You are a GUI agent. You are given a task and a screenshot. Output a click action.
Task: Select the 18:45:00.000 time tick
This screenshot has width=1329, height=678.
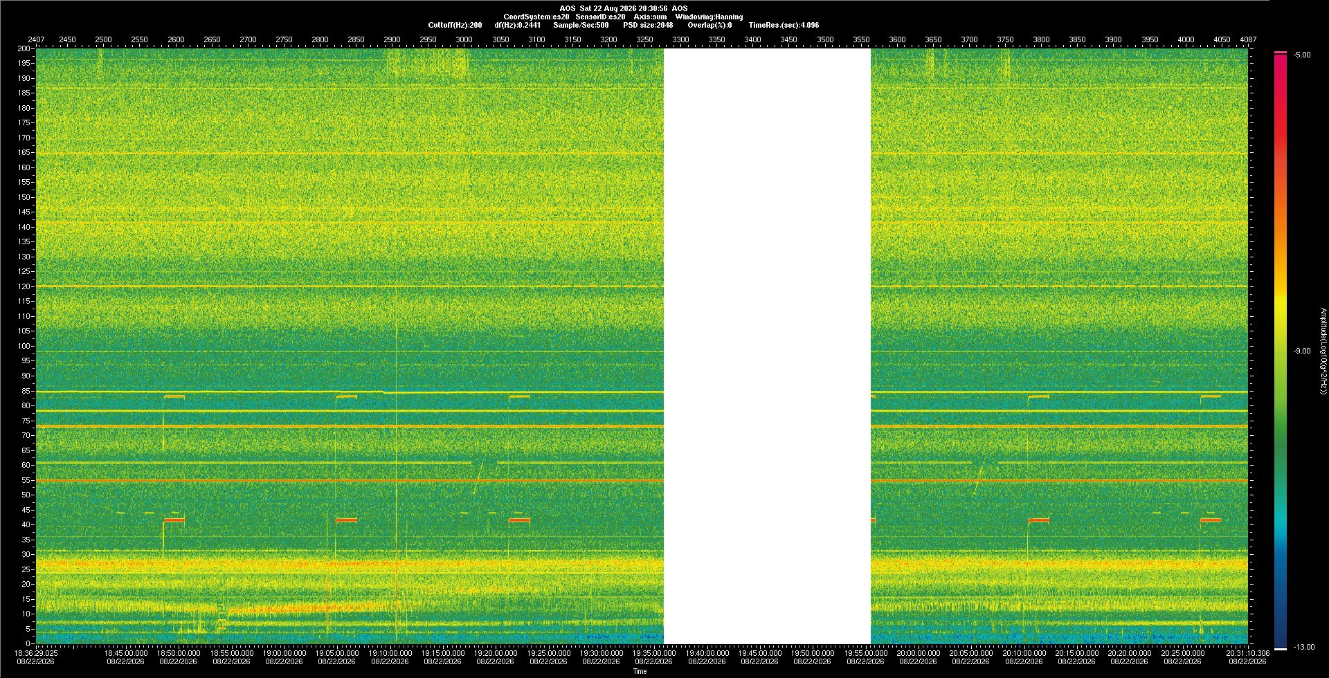coord(126,652)
